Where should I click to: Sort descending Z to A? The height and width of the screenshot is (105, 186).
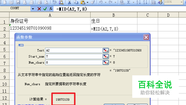tap(145, 2)
